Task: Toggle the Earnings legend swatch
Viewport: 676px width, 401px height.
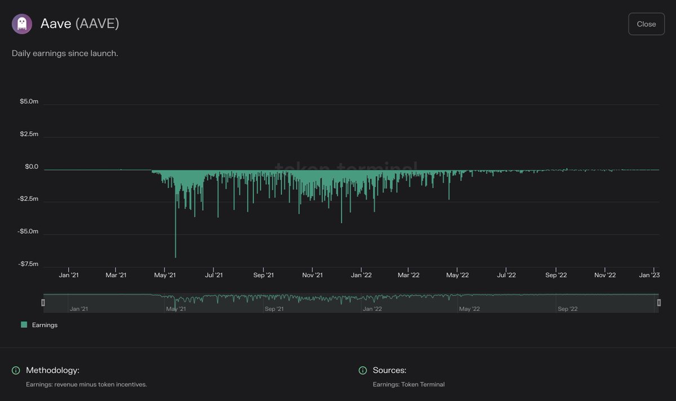Action: point(24,325)
